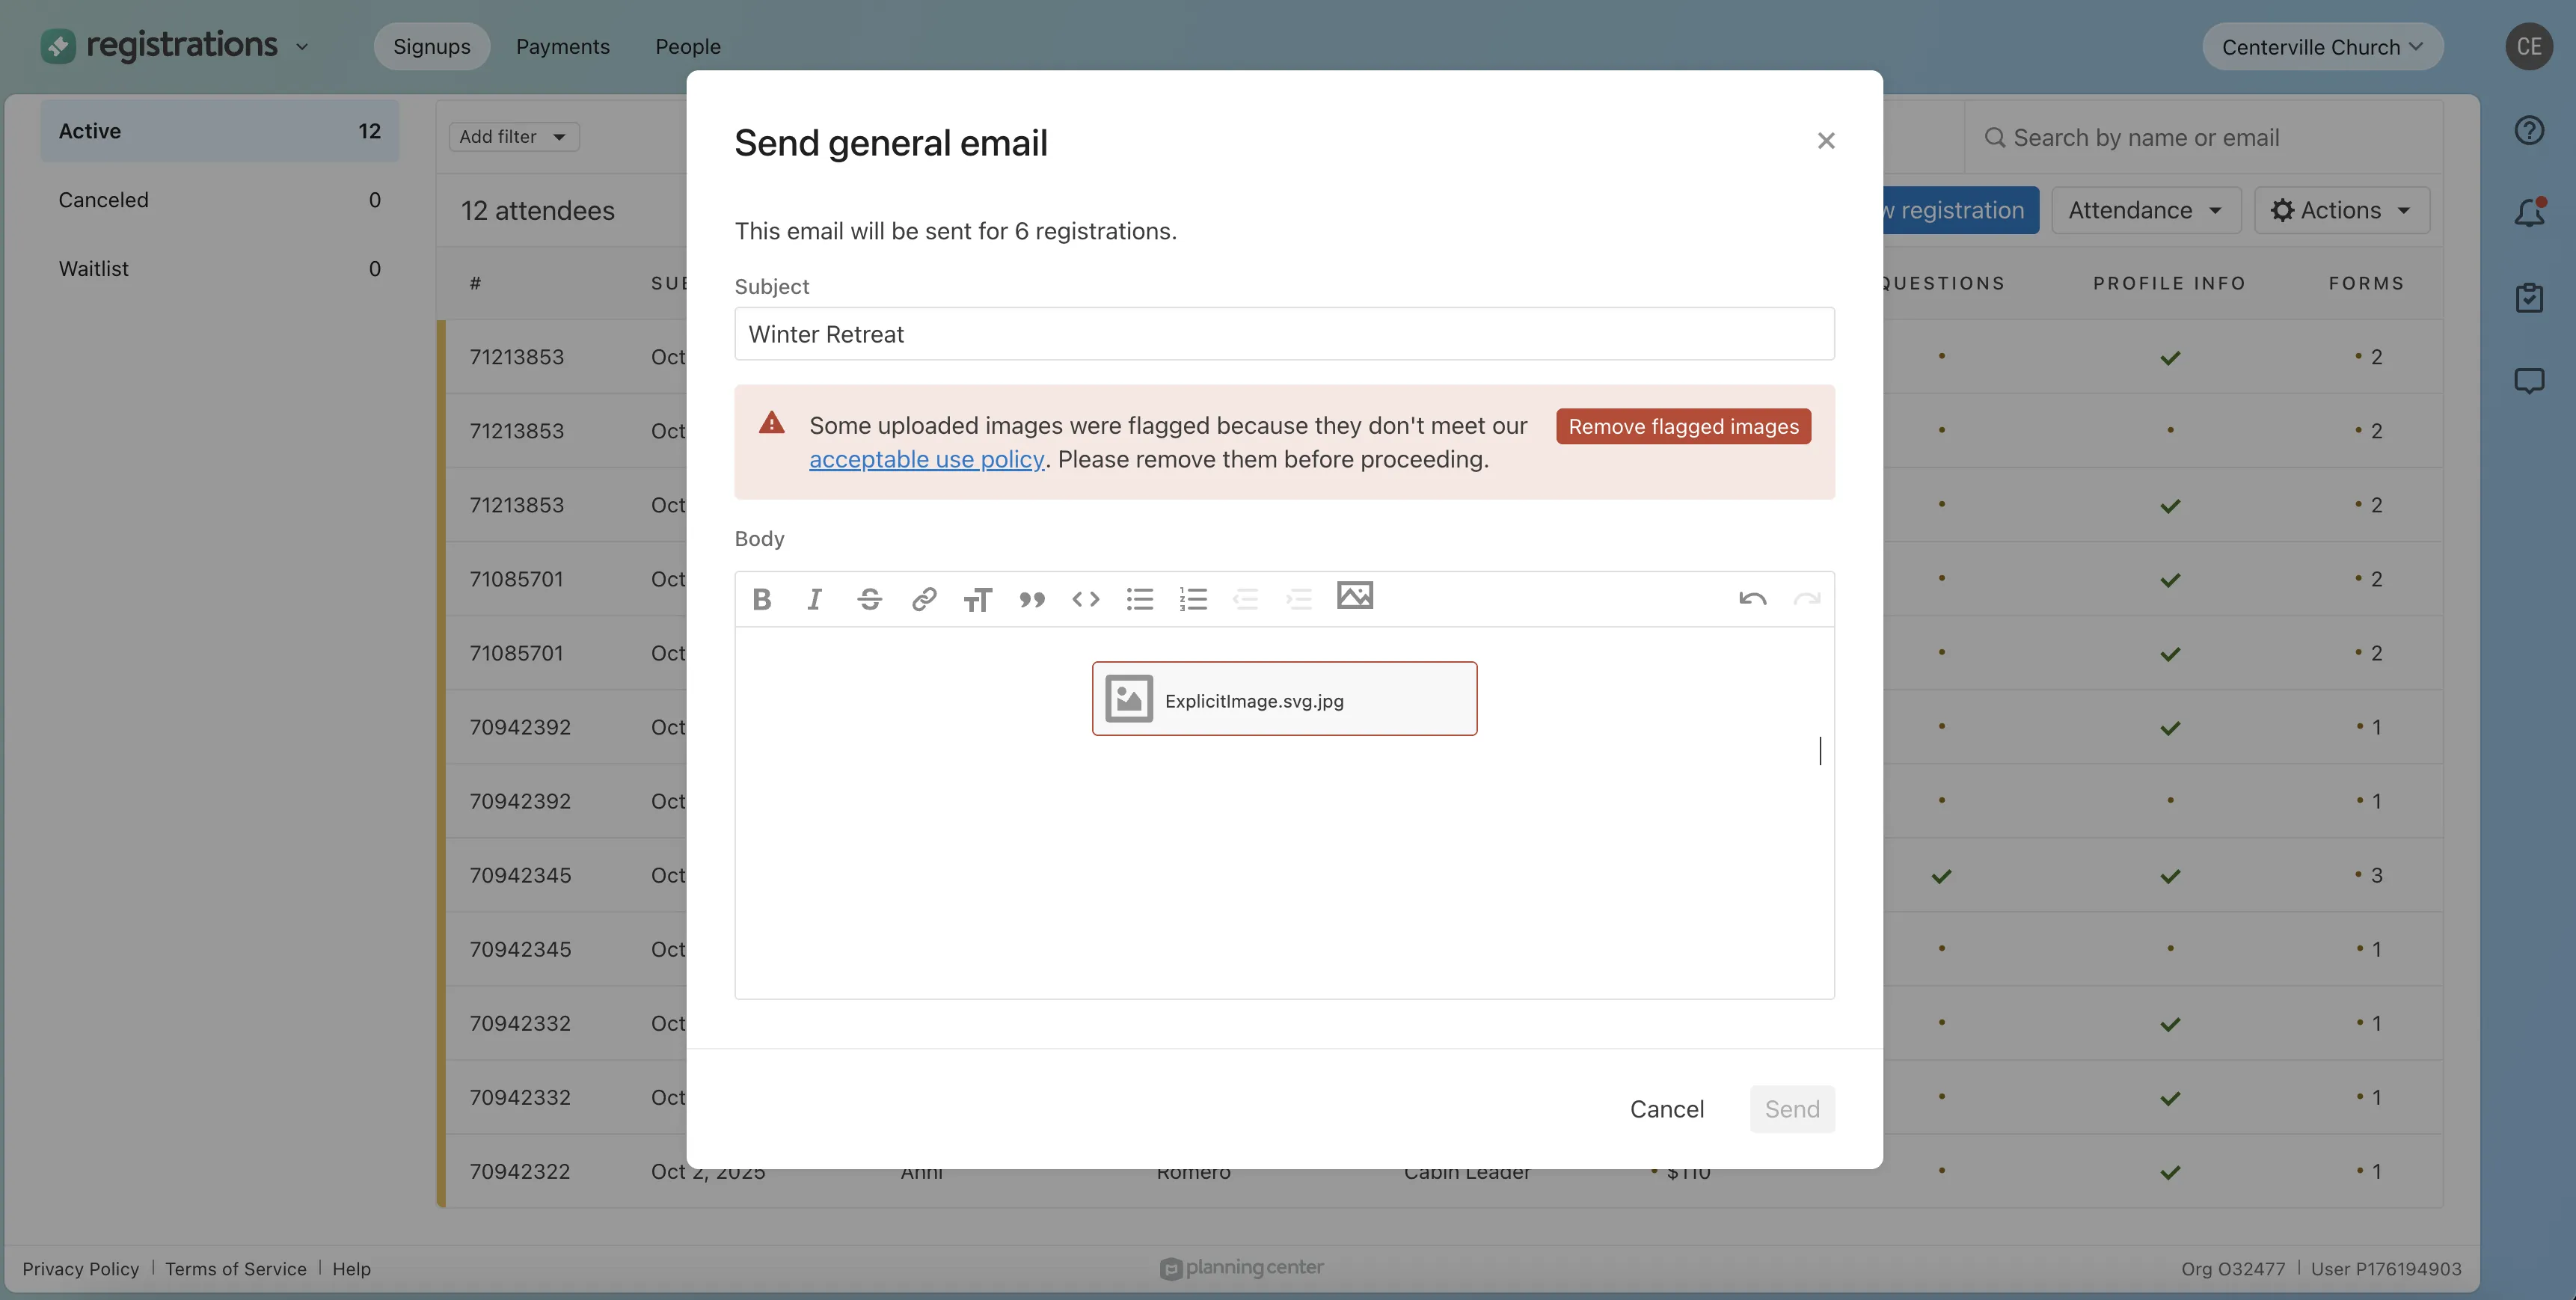Edit the Winter Retreat subject field
Viewport: 2576px width, 1300px height.
1284,334
